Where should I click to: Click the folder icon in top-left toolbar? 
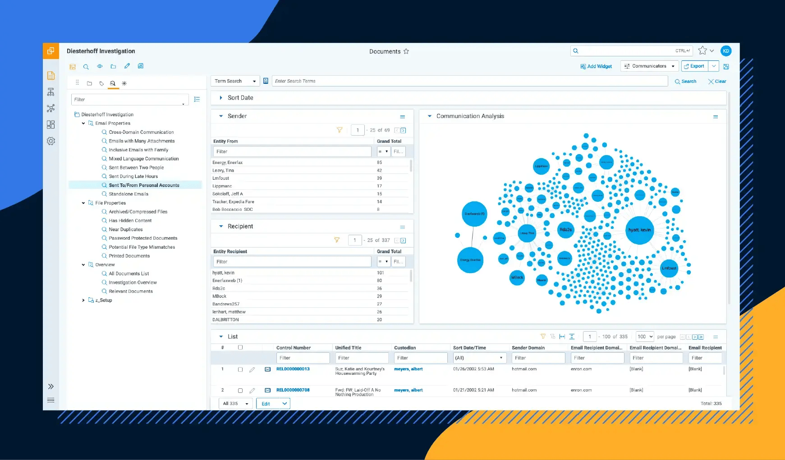(x=113, y=66)
